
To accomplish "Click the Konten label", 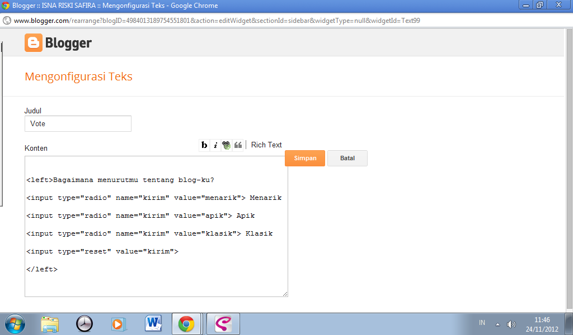I will [36, 148].
